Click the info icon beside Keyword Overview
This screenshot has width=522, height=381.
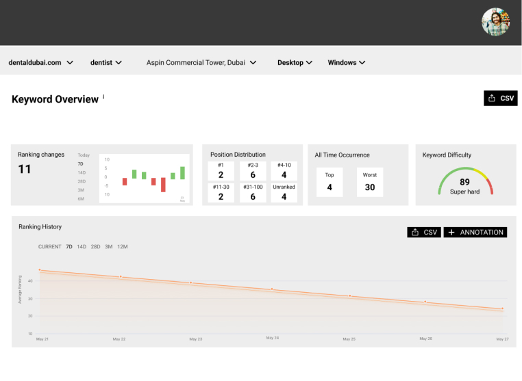(103, 97)
